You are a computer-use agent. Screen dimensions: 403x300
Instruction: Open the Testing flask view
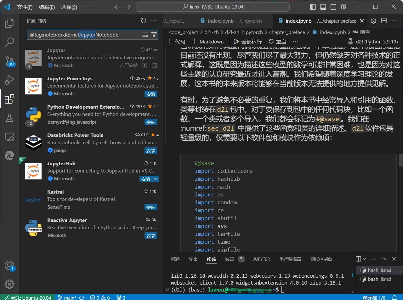point(9,118)
